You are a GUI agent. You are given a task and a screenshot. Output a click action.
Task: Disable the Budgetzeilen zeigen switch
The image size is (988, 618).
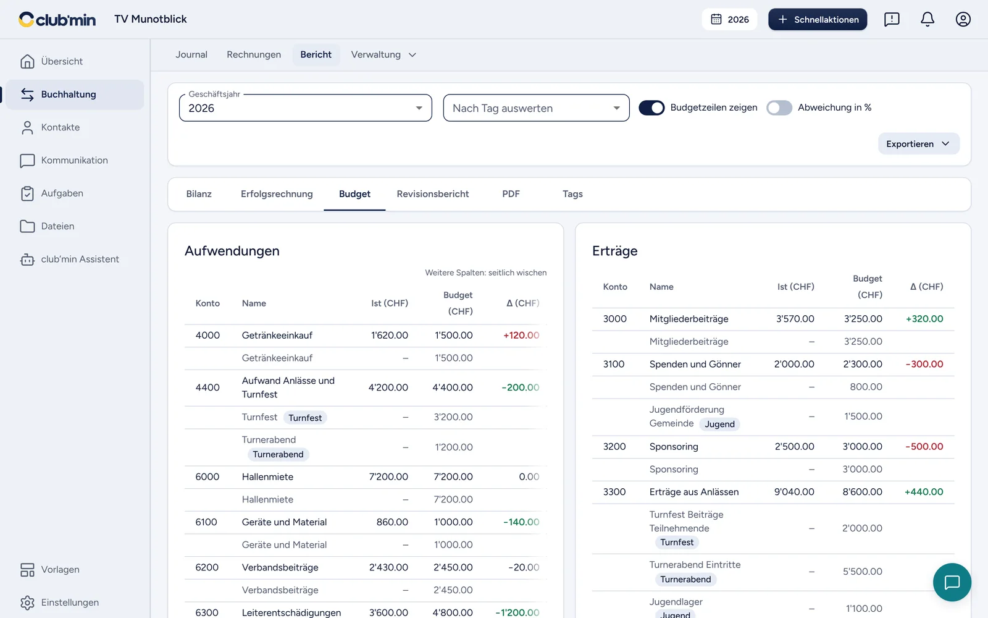click(651, 108)
